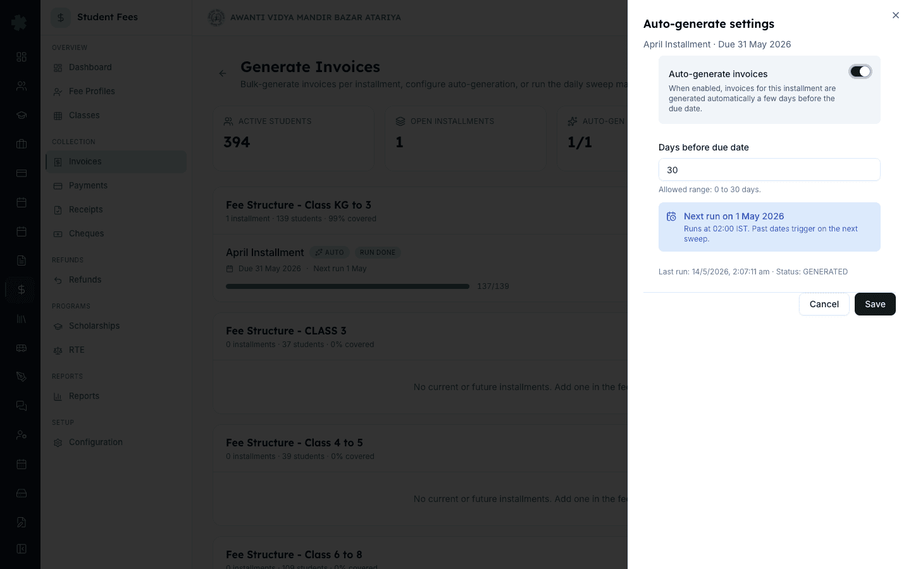This screenshot has height=569, width=911.
Task: Open the grid dashboard icon in the rail
Action: pyautogui.click(x=22, y=57)
